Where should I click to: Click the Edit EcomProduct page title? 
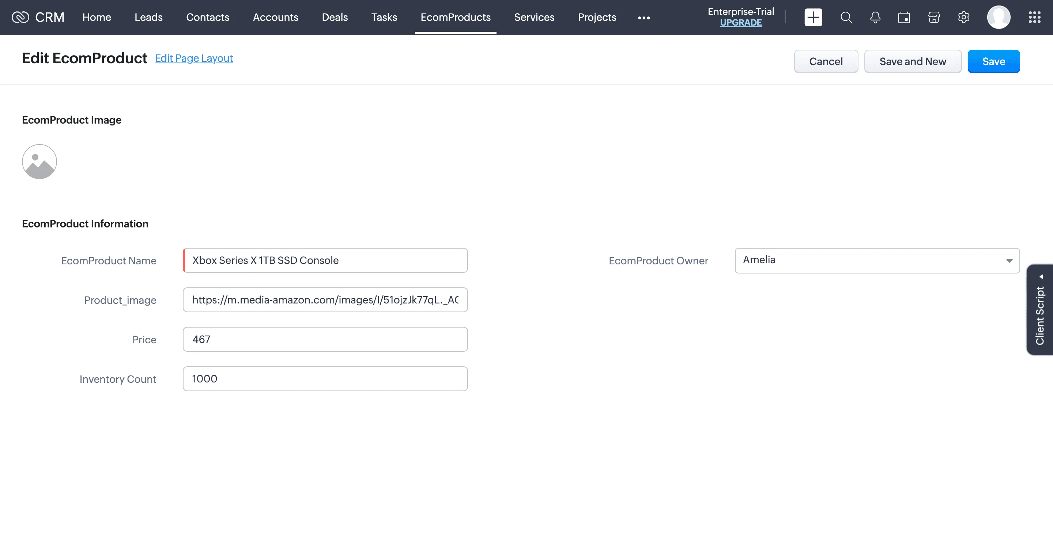coord(84,58)
